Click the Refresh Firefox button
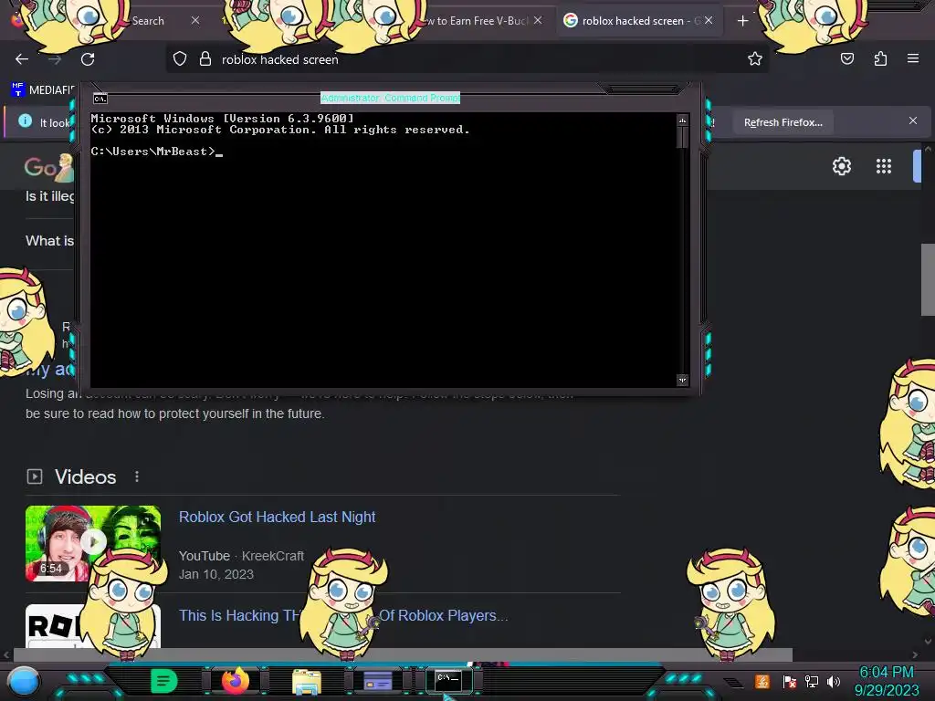935x701 pixels. (x=783, y=122)
